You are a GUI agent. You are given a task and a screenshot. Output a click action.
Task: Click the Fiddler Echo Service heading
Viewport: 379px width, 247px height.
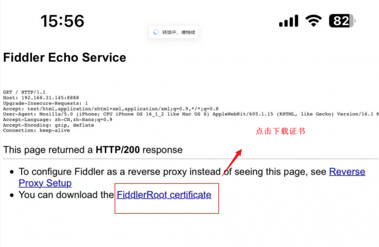pos(65,57)
